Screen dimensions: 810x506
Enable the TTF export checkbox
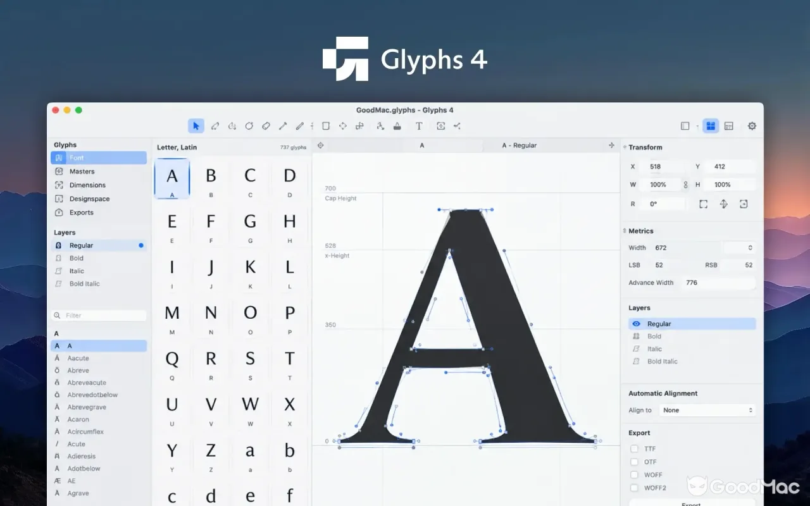(x=634, y=448)
